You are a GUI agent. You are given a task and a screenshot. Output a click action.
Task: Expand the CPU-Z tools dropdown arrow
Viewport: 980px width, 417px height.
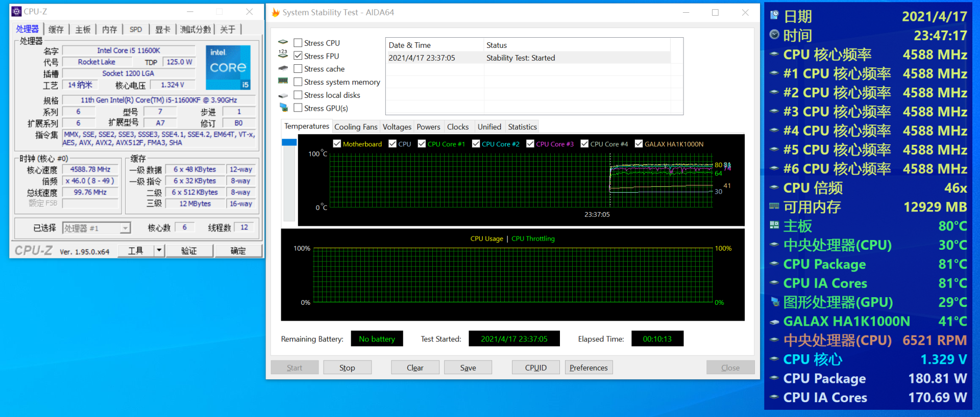159,250
